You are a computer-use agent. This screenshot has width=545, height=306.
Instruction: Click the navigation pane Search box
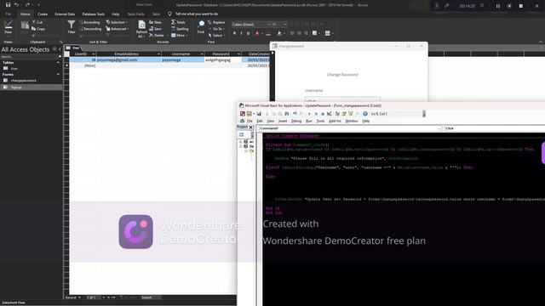point(31,57)
